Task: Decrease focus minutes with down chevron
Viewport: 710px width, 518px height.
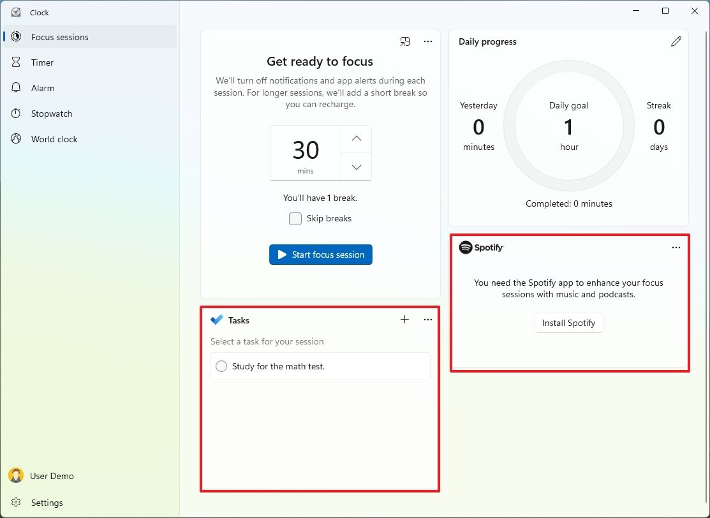Action: (x=357, y=167)
